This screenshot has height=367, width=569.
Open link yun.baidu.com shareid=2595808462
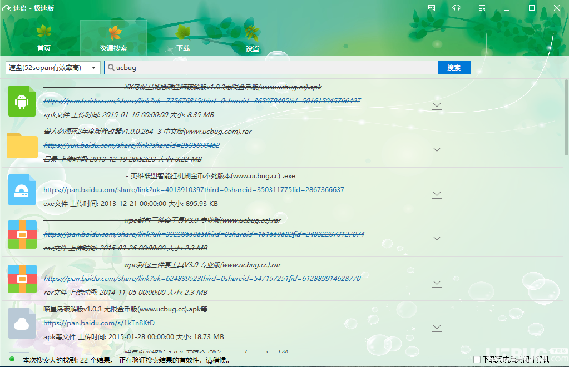132,145
